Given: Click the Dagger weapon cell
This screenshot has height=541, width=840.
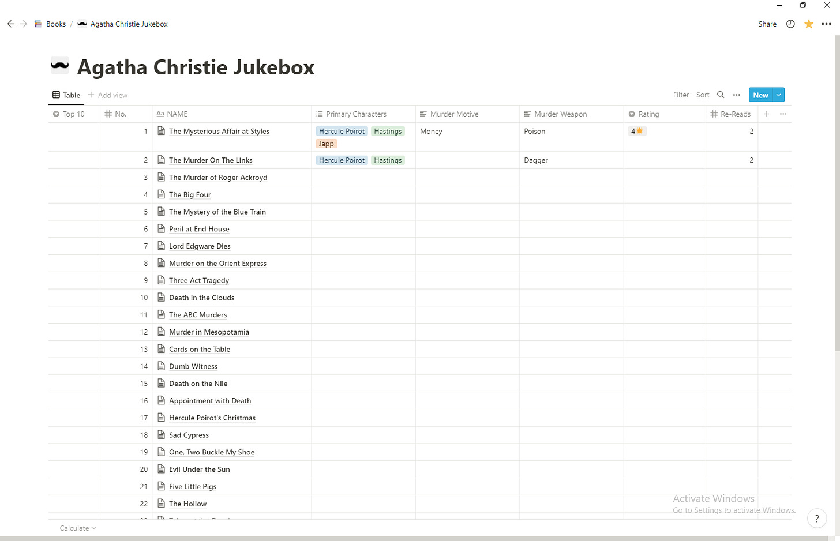Looking at the screenshot, I should tap(572, 160).
